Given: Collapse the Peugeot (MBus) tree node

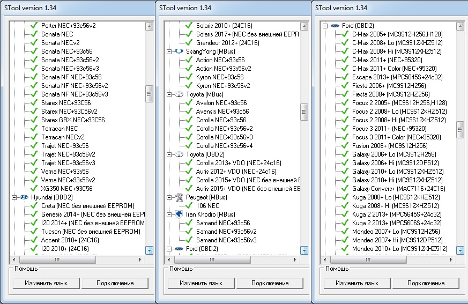Looking at the screenshot, I should coord(169,197).
